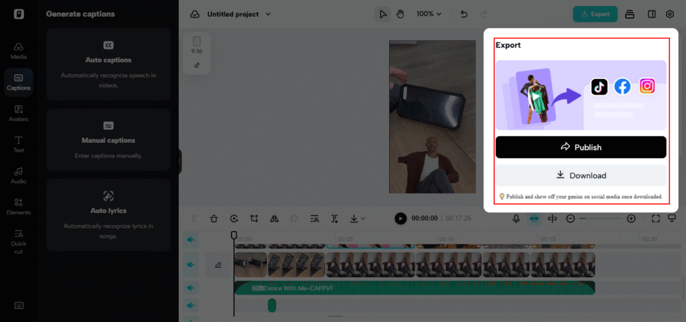Open keyboard shortcuts icon in sidebar
Image resolution: width=686 pixels, height=322 pixels.
(18, 305)
